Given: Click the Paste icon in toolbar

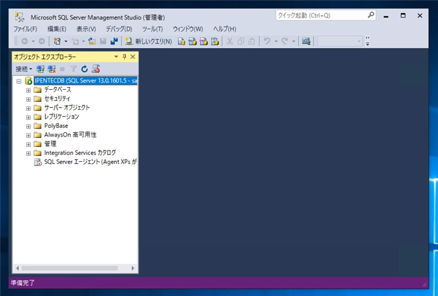Looking at the screenshot, I should coord(251,41).
